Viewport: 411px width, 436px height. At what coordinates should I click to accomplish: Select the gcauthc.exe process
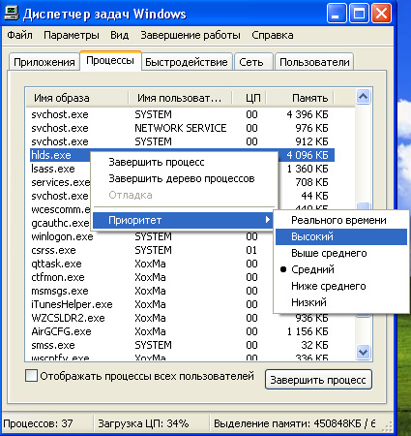[60, 223]
